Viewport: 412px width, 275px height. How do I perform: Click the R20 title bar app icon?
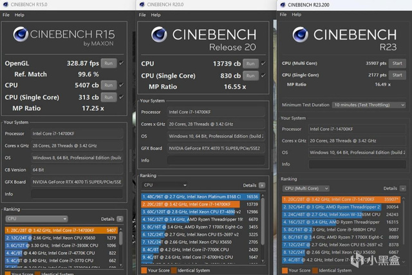tap(142, 4)
